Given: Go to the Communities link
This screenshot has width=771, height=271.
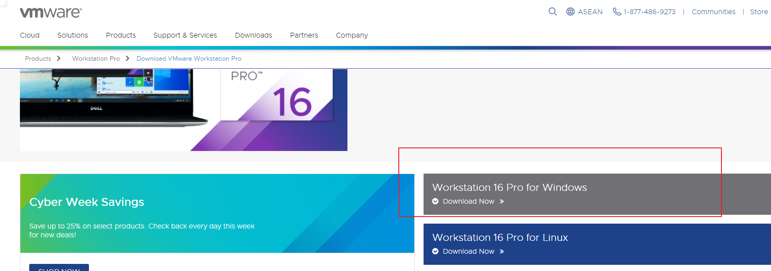Looking at the screenshot, I should point(713,12).
